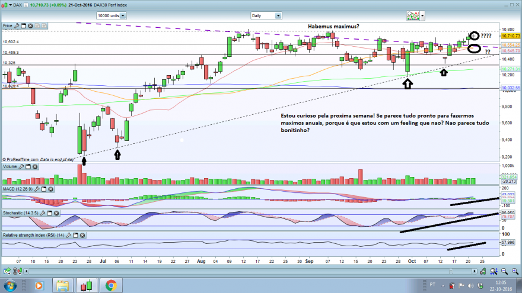Click the candlestick chart icon in title bar
This screenshot has width=522, height=293.
click(4, 5)
